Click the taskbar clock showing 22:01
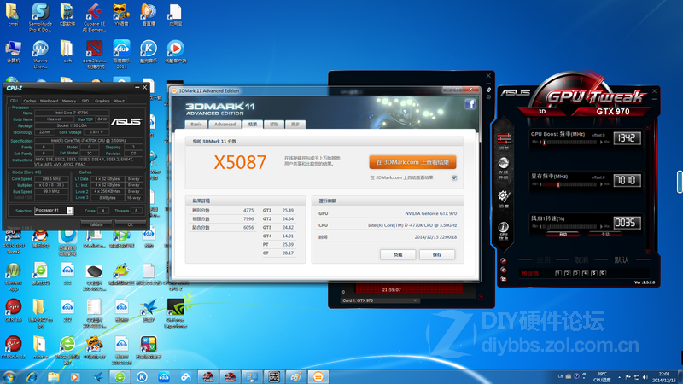Image resolution: width=683 pixels, height=384 pixels. pyautogui.click(x=664, y=377)
